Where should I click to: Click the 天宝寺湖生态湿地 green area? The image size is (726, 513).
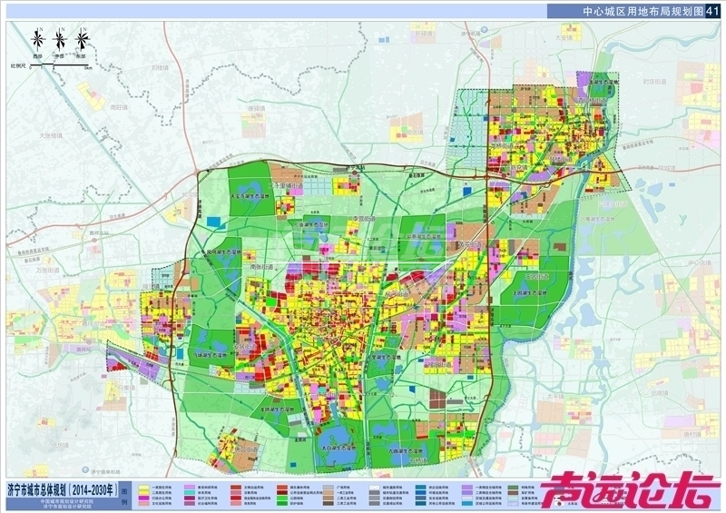pyautogui.click(x=247, y=195)
